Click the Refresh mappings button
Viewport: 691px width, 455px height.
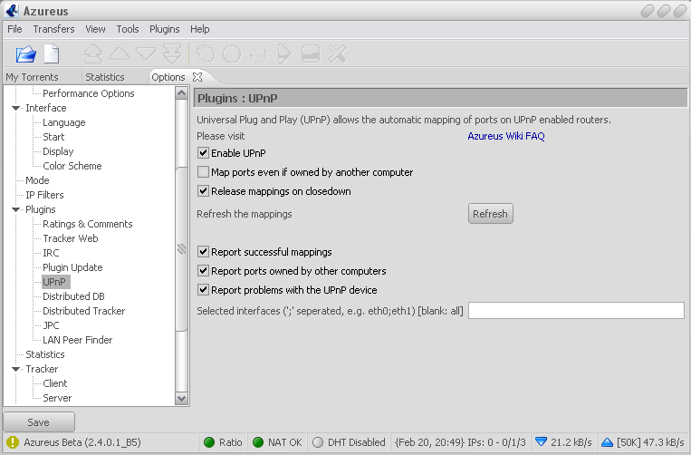(x=491, y=214)
